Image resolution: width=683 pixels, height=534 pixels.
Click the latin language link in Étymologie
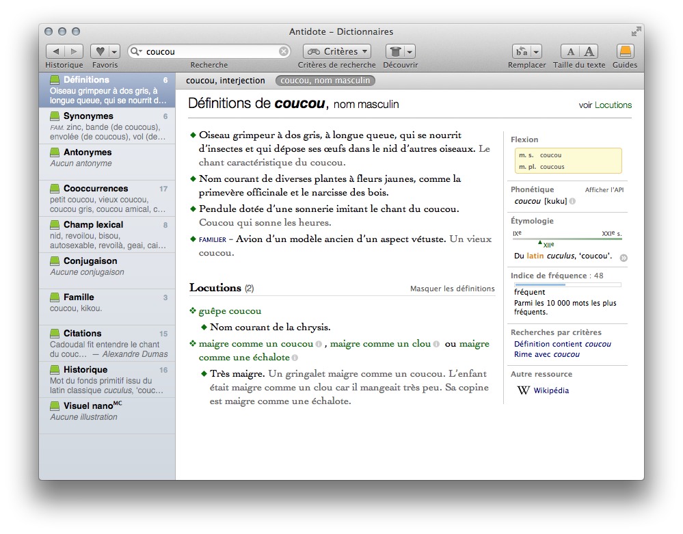point(535,256)
